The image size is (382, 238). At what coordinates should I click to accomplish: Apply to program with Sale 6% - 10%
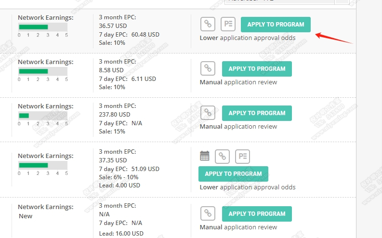[x=233, y=174]
